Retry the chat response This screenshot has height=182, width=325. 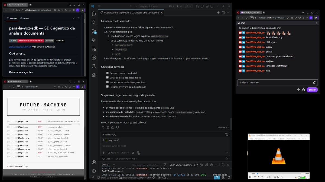(x=103, y=127)
